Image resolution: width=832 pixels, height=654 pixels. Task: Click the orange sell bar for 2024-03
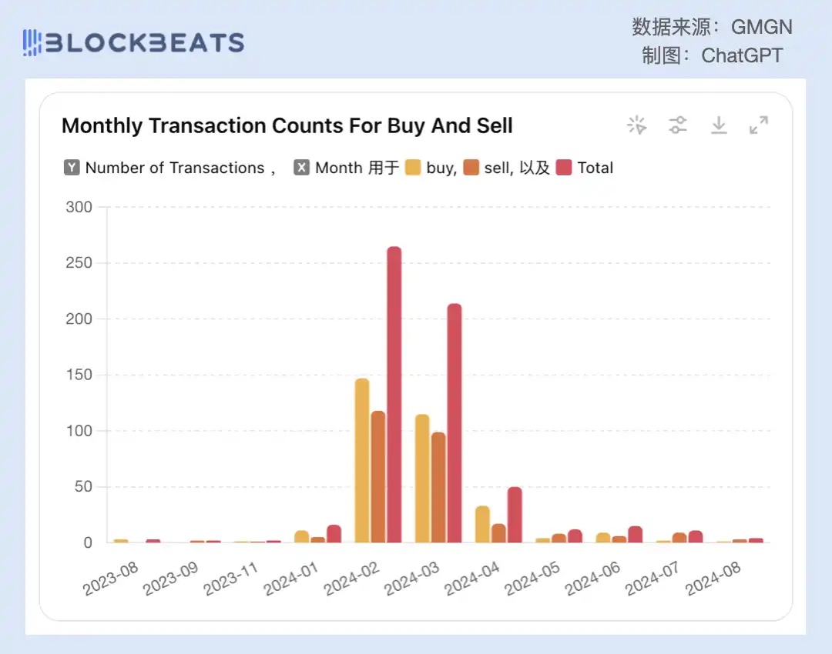point(438,487)
